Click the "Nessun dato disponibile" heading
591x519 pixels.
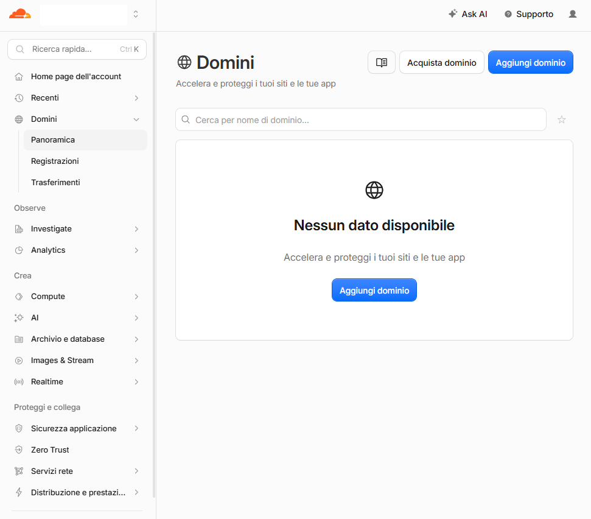374,225
